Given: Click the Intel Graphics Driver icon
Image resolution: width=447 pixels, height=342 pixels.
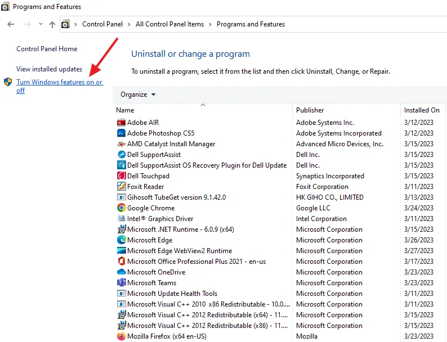Looking at the screenshot, I should (x=121, y=219).
